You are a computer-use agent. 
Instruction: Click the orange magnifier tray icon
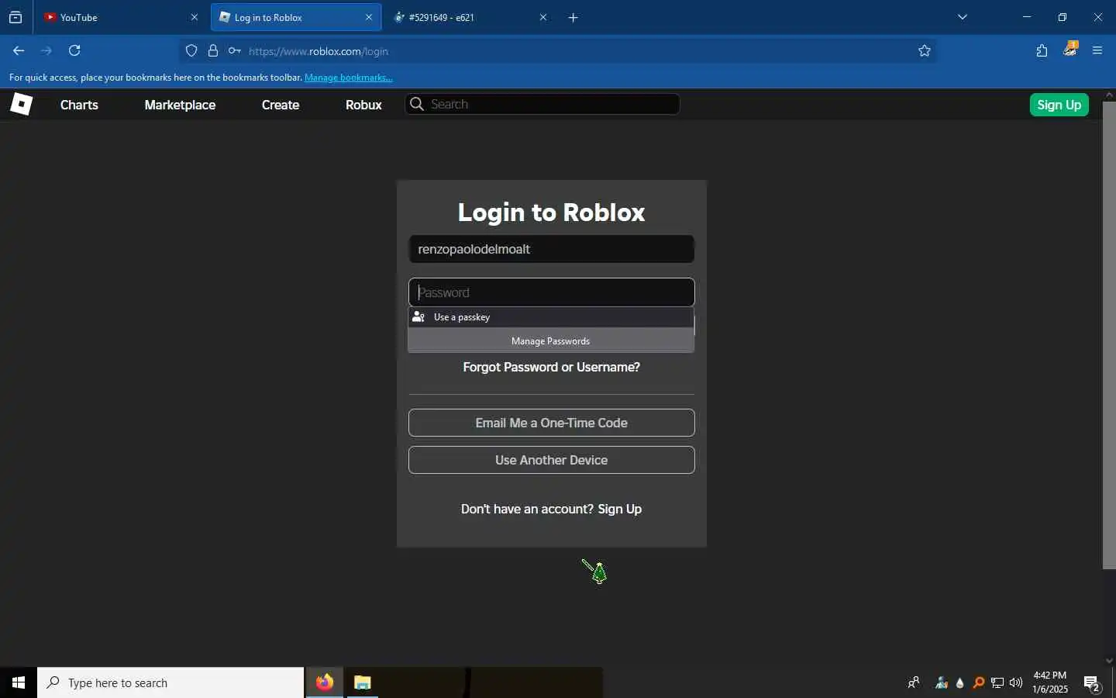coord(979,682)
